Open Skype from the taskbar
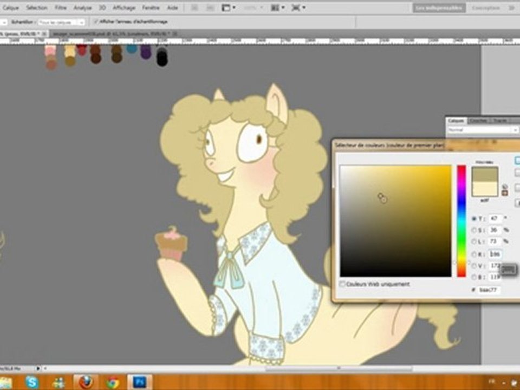 tap(32, 382)
